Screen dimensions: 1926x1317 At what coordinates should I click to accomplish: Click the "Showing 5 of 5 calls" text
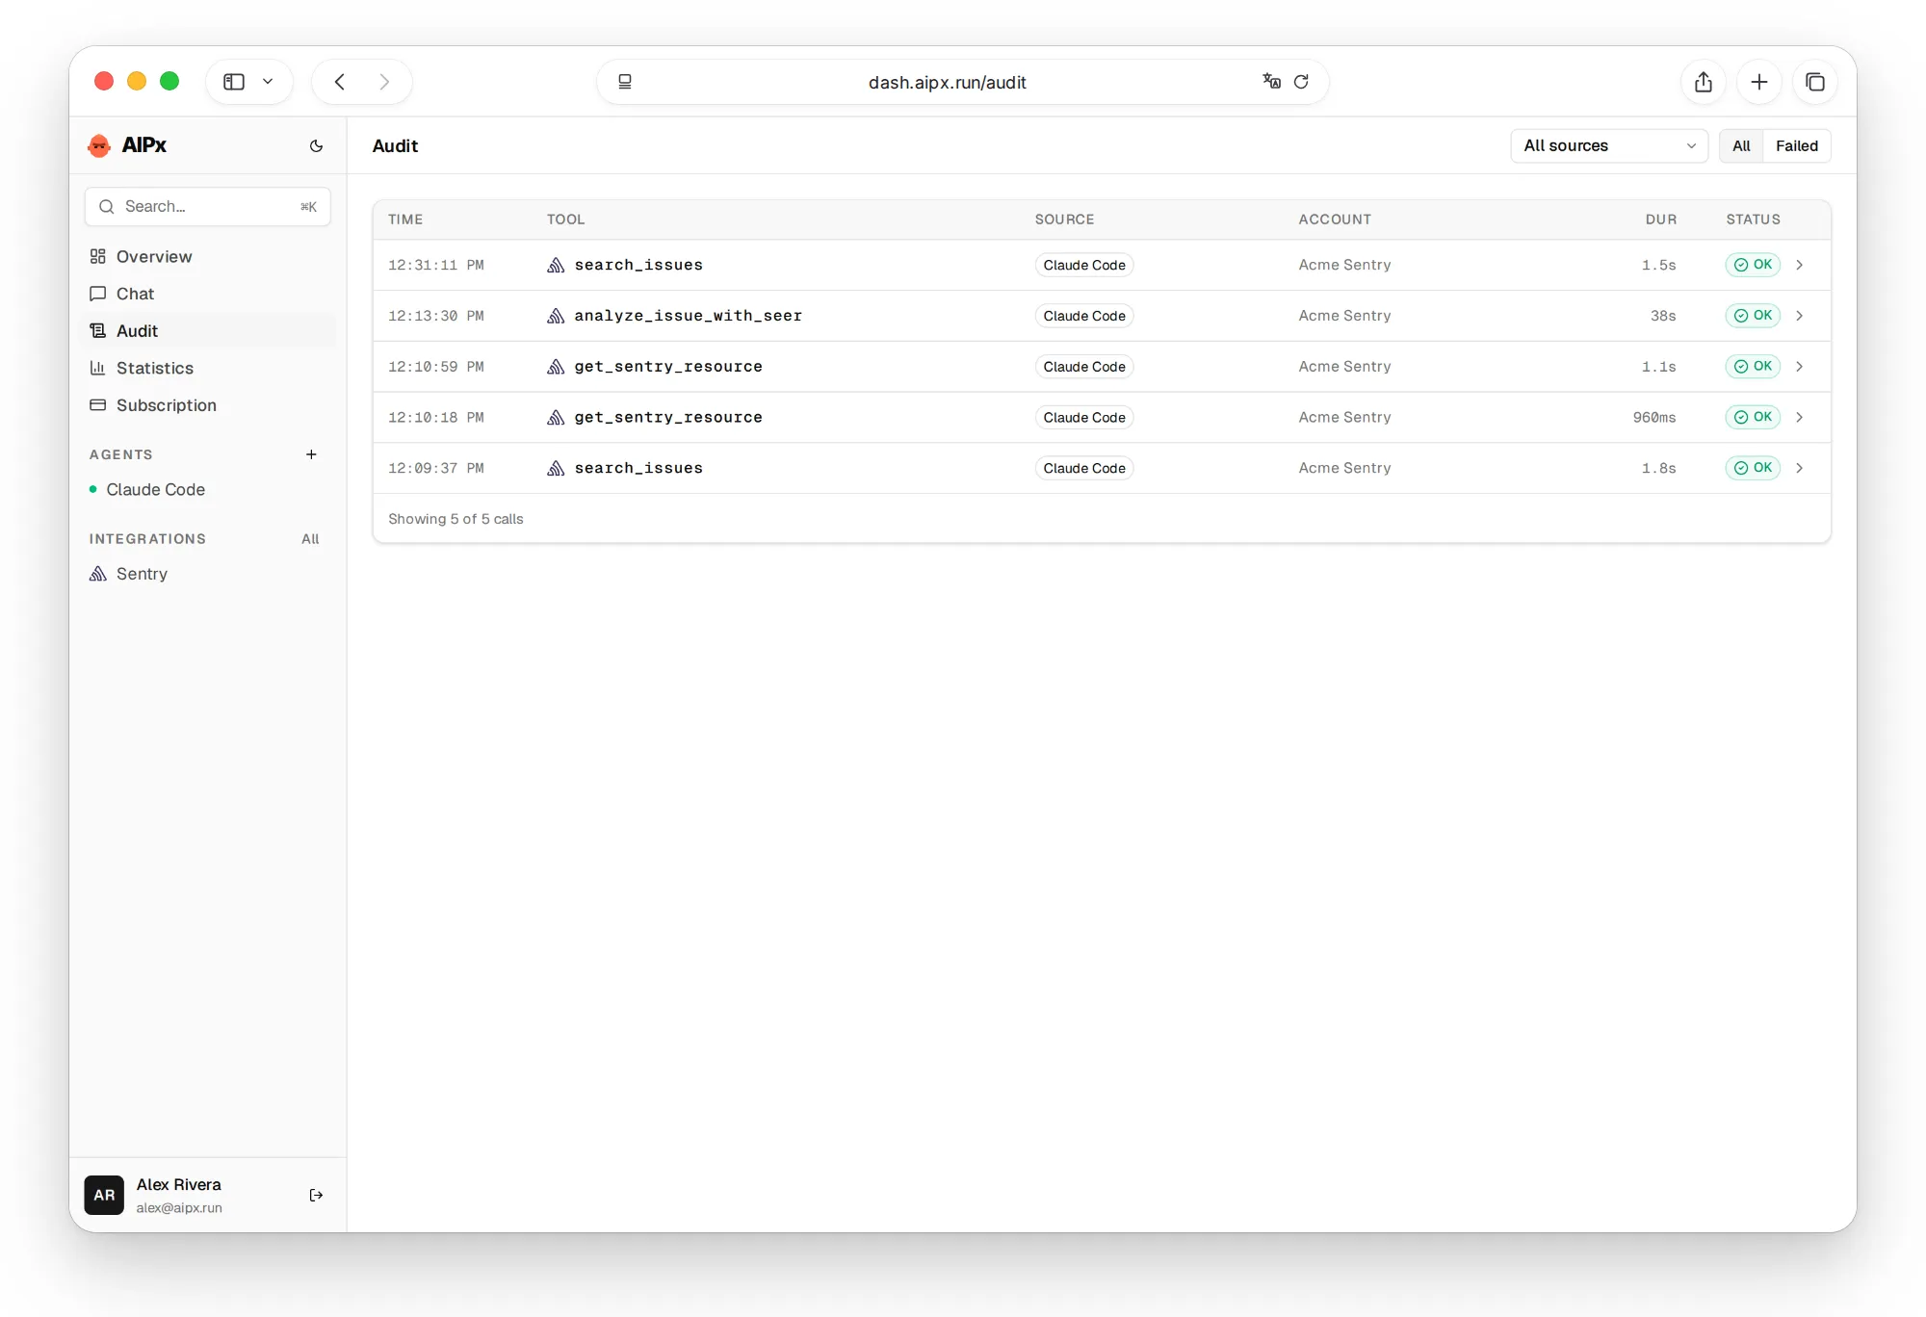click(455, 519)
